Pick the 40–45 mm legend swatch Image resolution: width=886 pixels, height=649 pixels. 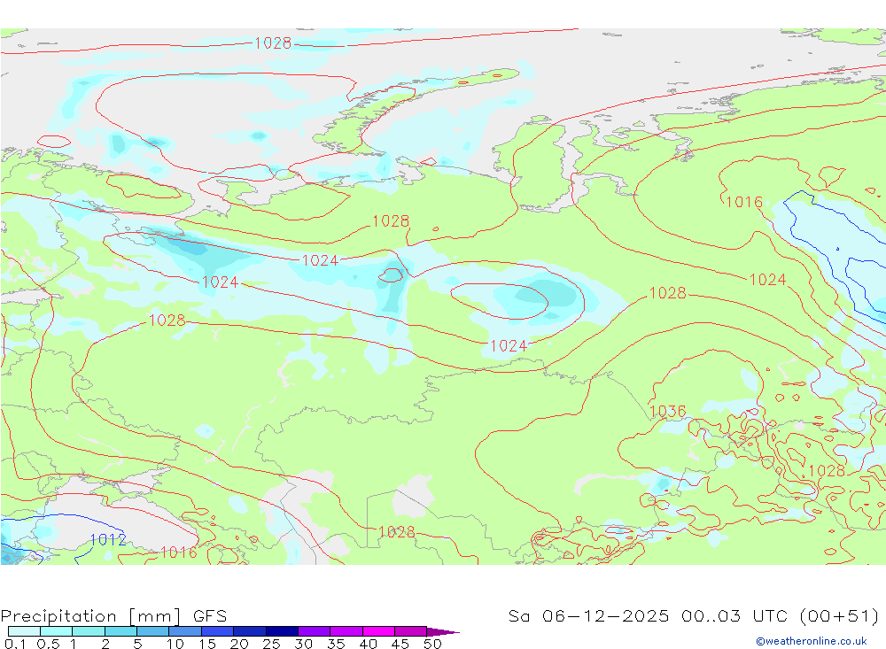(378, 631)
